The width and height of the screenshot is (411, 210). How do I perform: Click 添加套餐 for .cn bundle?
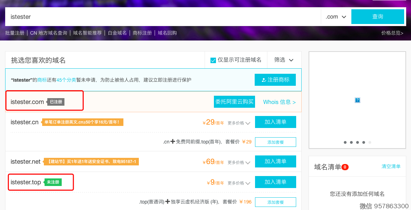pyautogui.click(x=275, y=142)
